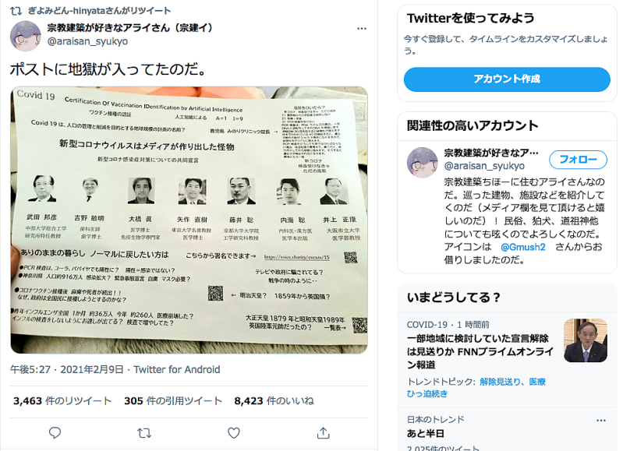Click the retweeted-by indicator icon at top
Image resolution: width=623 pixels, height=451 pixels.
click(x=16, y=11)
